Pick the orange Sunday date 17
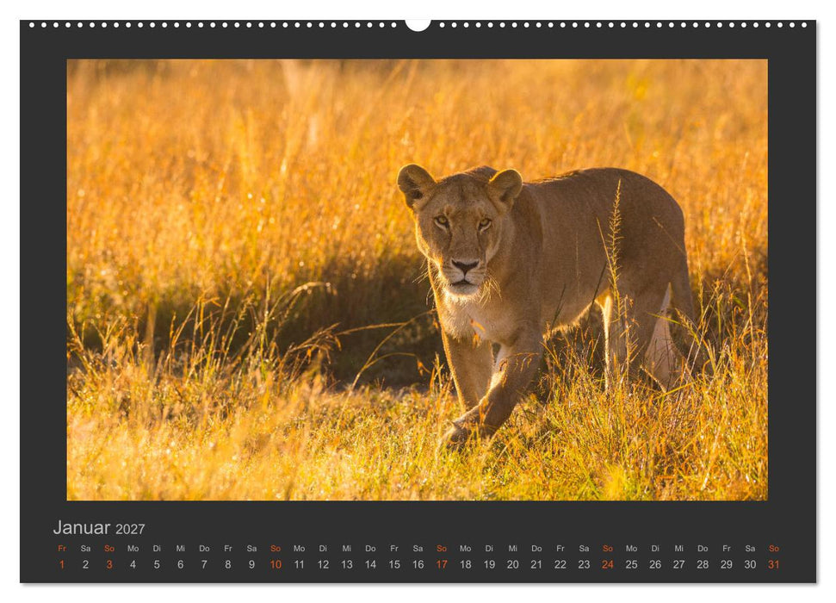 (442, 564)
